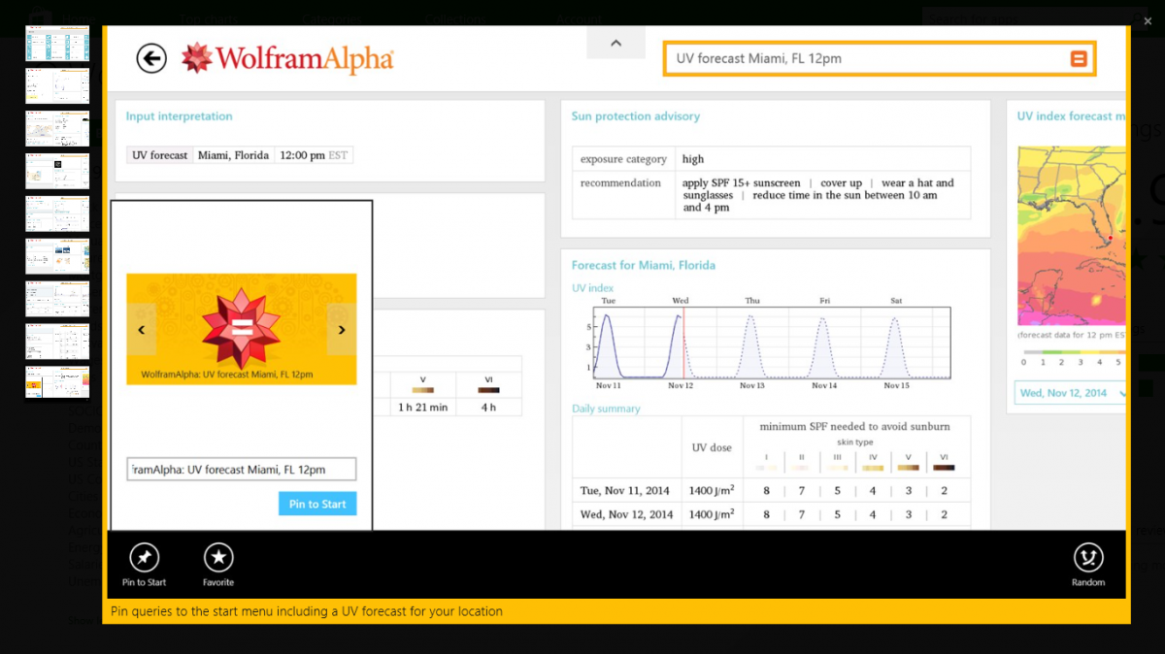Click the blue Pin to Start button
The width and height of the screenshot is (1165, 654).
pos(317,504)
